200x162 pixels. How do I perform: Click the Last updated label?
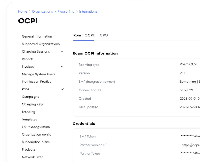tap(89, 107)
